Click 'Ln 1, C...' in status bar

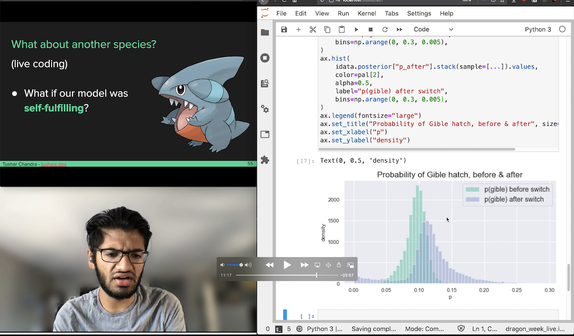[x=484, y=329]
